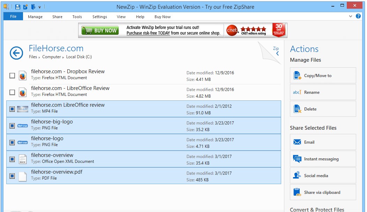Expand the Zip pane chevron
The image size is (367, 212).
click(277, 54)
